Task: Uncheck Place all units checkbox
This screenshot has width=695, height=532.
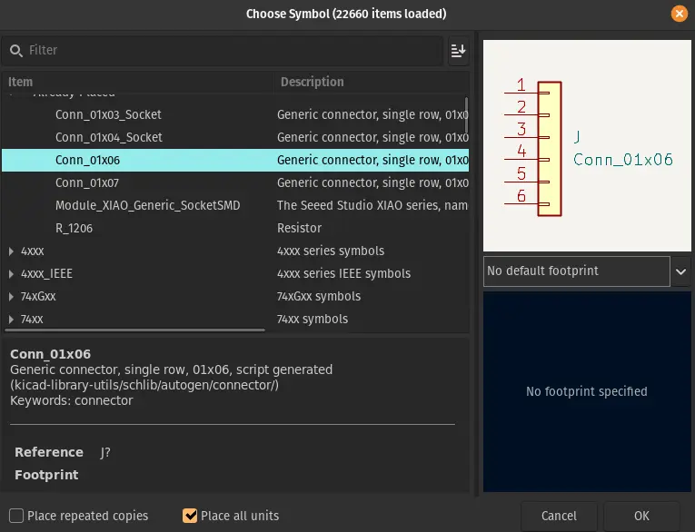Action: pos(190,516)
